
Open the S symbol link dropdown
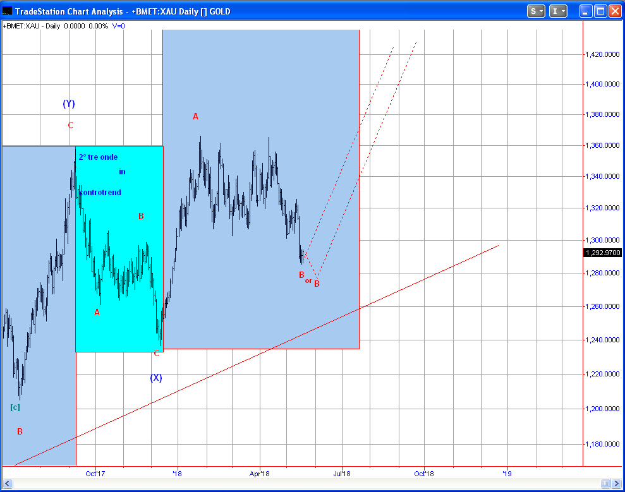[536, 11]
